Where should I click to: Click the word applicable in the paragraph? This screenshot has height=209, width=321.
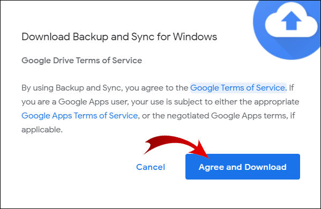(x=41, y=130)
